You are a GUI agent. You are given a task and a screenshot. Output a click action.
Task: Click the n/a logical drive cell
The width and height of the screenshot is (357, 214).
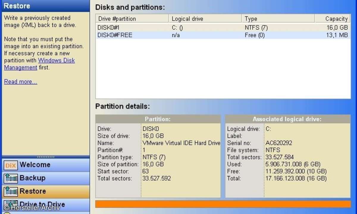(176, 35)
